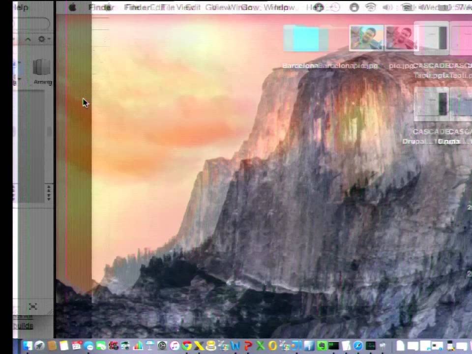Open the File menu in menu bar
472x354 pixels.
click(168, 7)
